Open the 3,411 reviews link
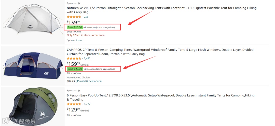The image size is (275, 126). tap(87, 58)
